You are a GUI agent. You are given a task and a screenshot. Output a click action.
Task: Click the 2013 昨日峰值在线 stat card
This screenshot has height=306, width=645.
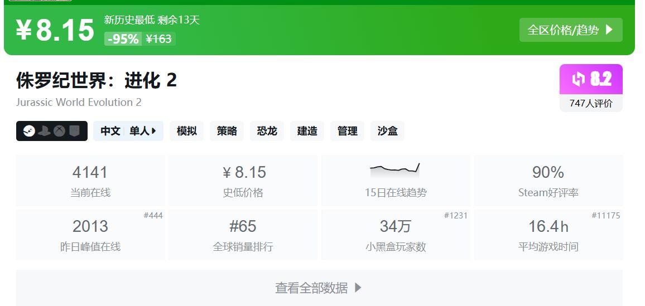(x=90, y=235)
